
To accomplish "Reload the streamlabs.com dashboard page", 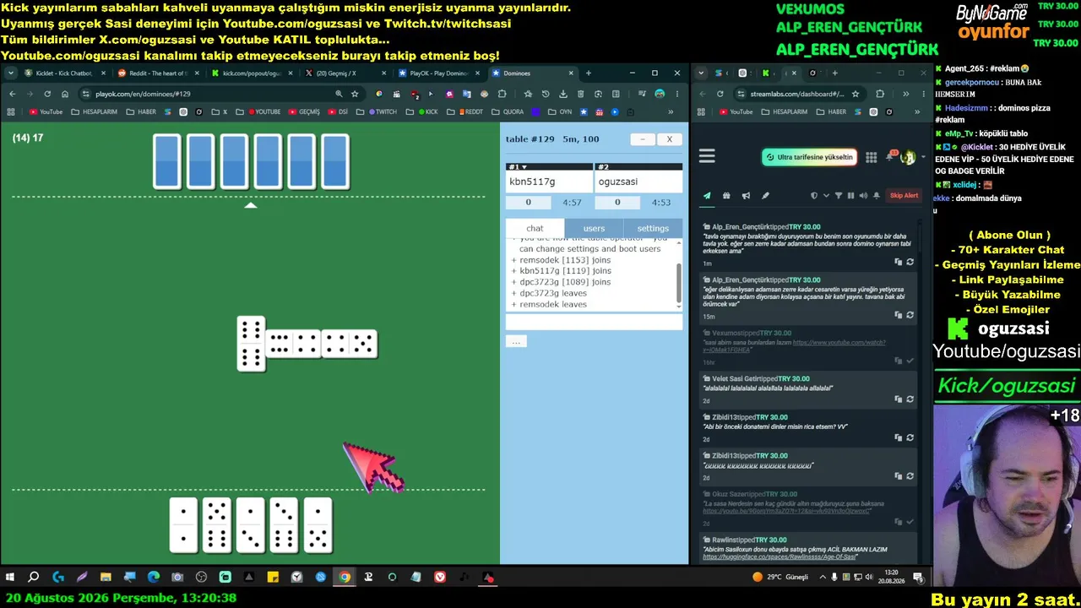I will 720,94.
